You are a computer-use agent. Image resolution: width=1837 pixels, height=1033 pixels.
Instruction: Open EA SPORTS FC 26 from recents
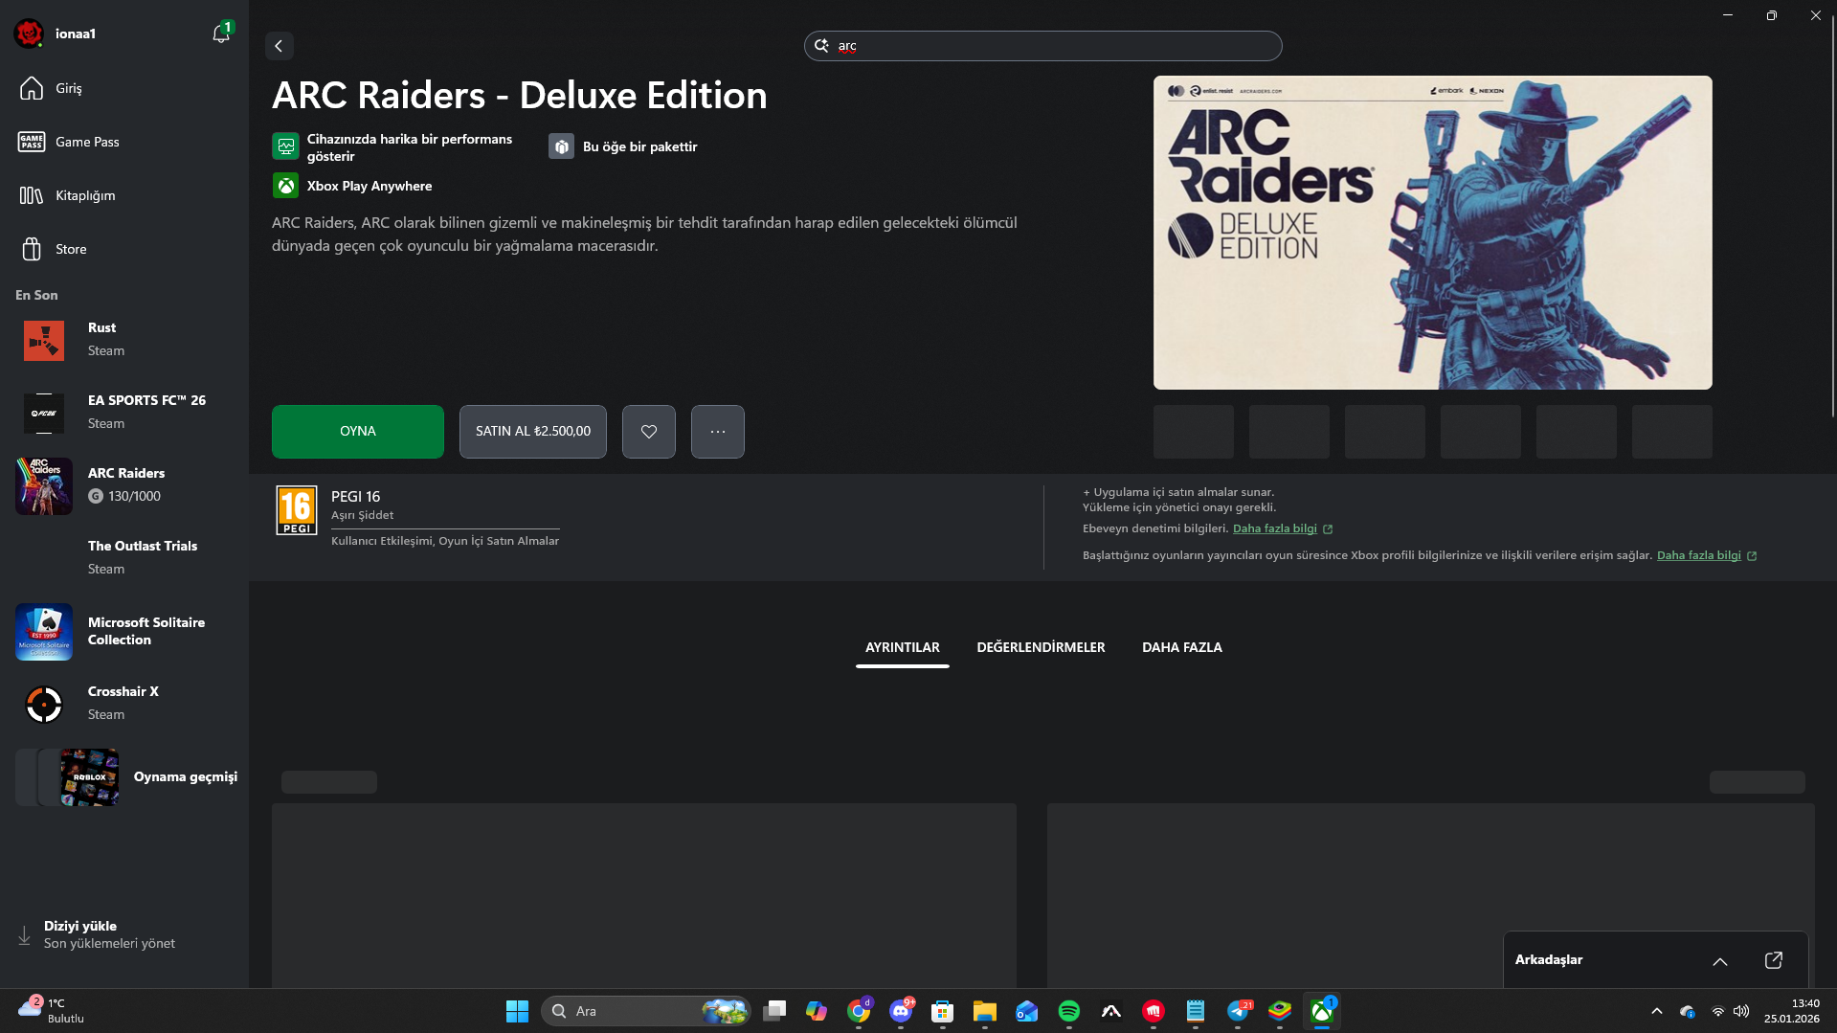[124, 413]
